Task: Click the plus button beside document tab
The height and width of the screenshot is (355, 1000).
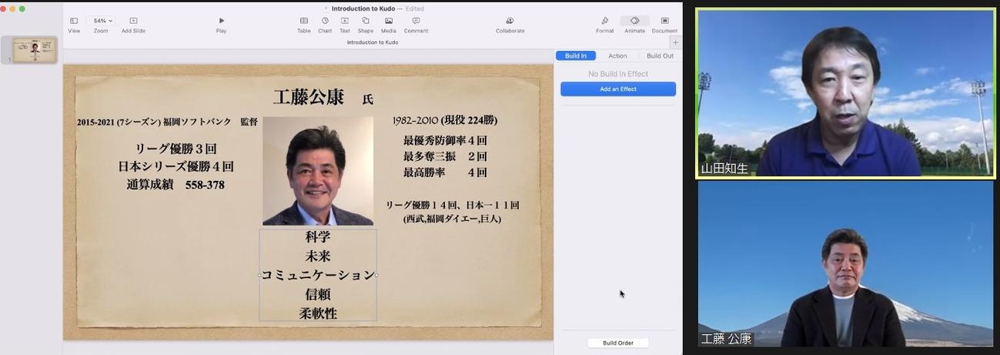Action: tap(676, 42)
